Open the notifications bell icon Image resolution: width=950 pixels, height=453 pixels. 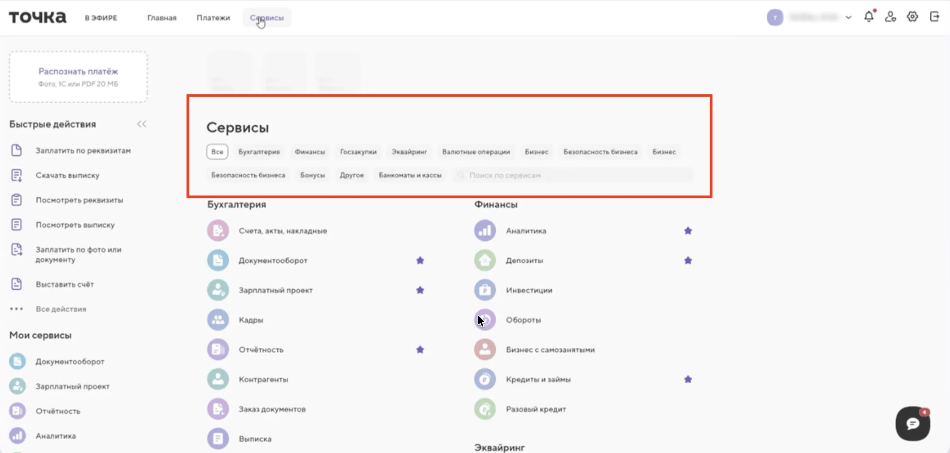[x=868, y=17]
